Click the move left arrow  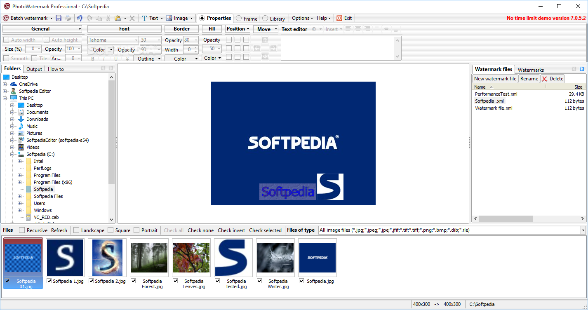(x=257, y=48)
